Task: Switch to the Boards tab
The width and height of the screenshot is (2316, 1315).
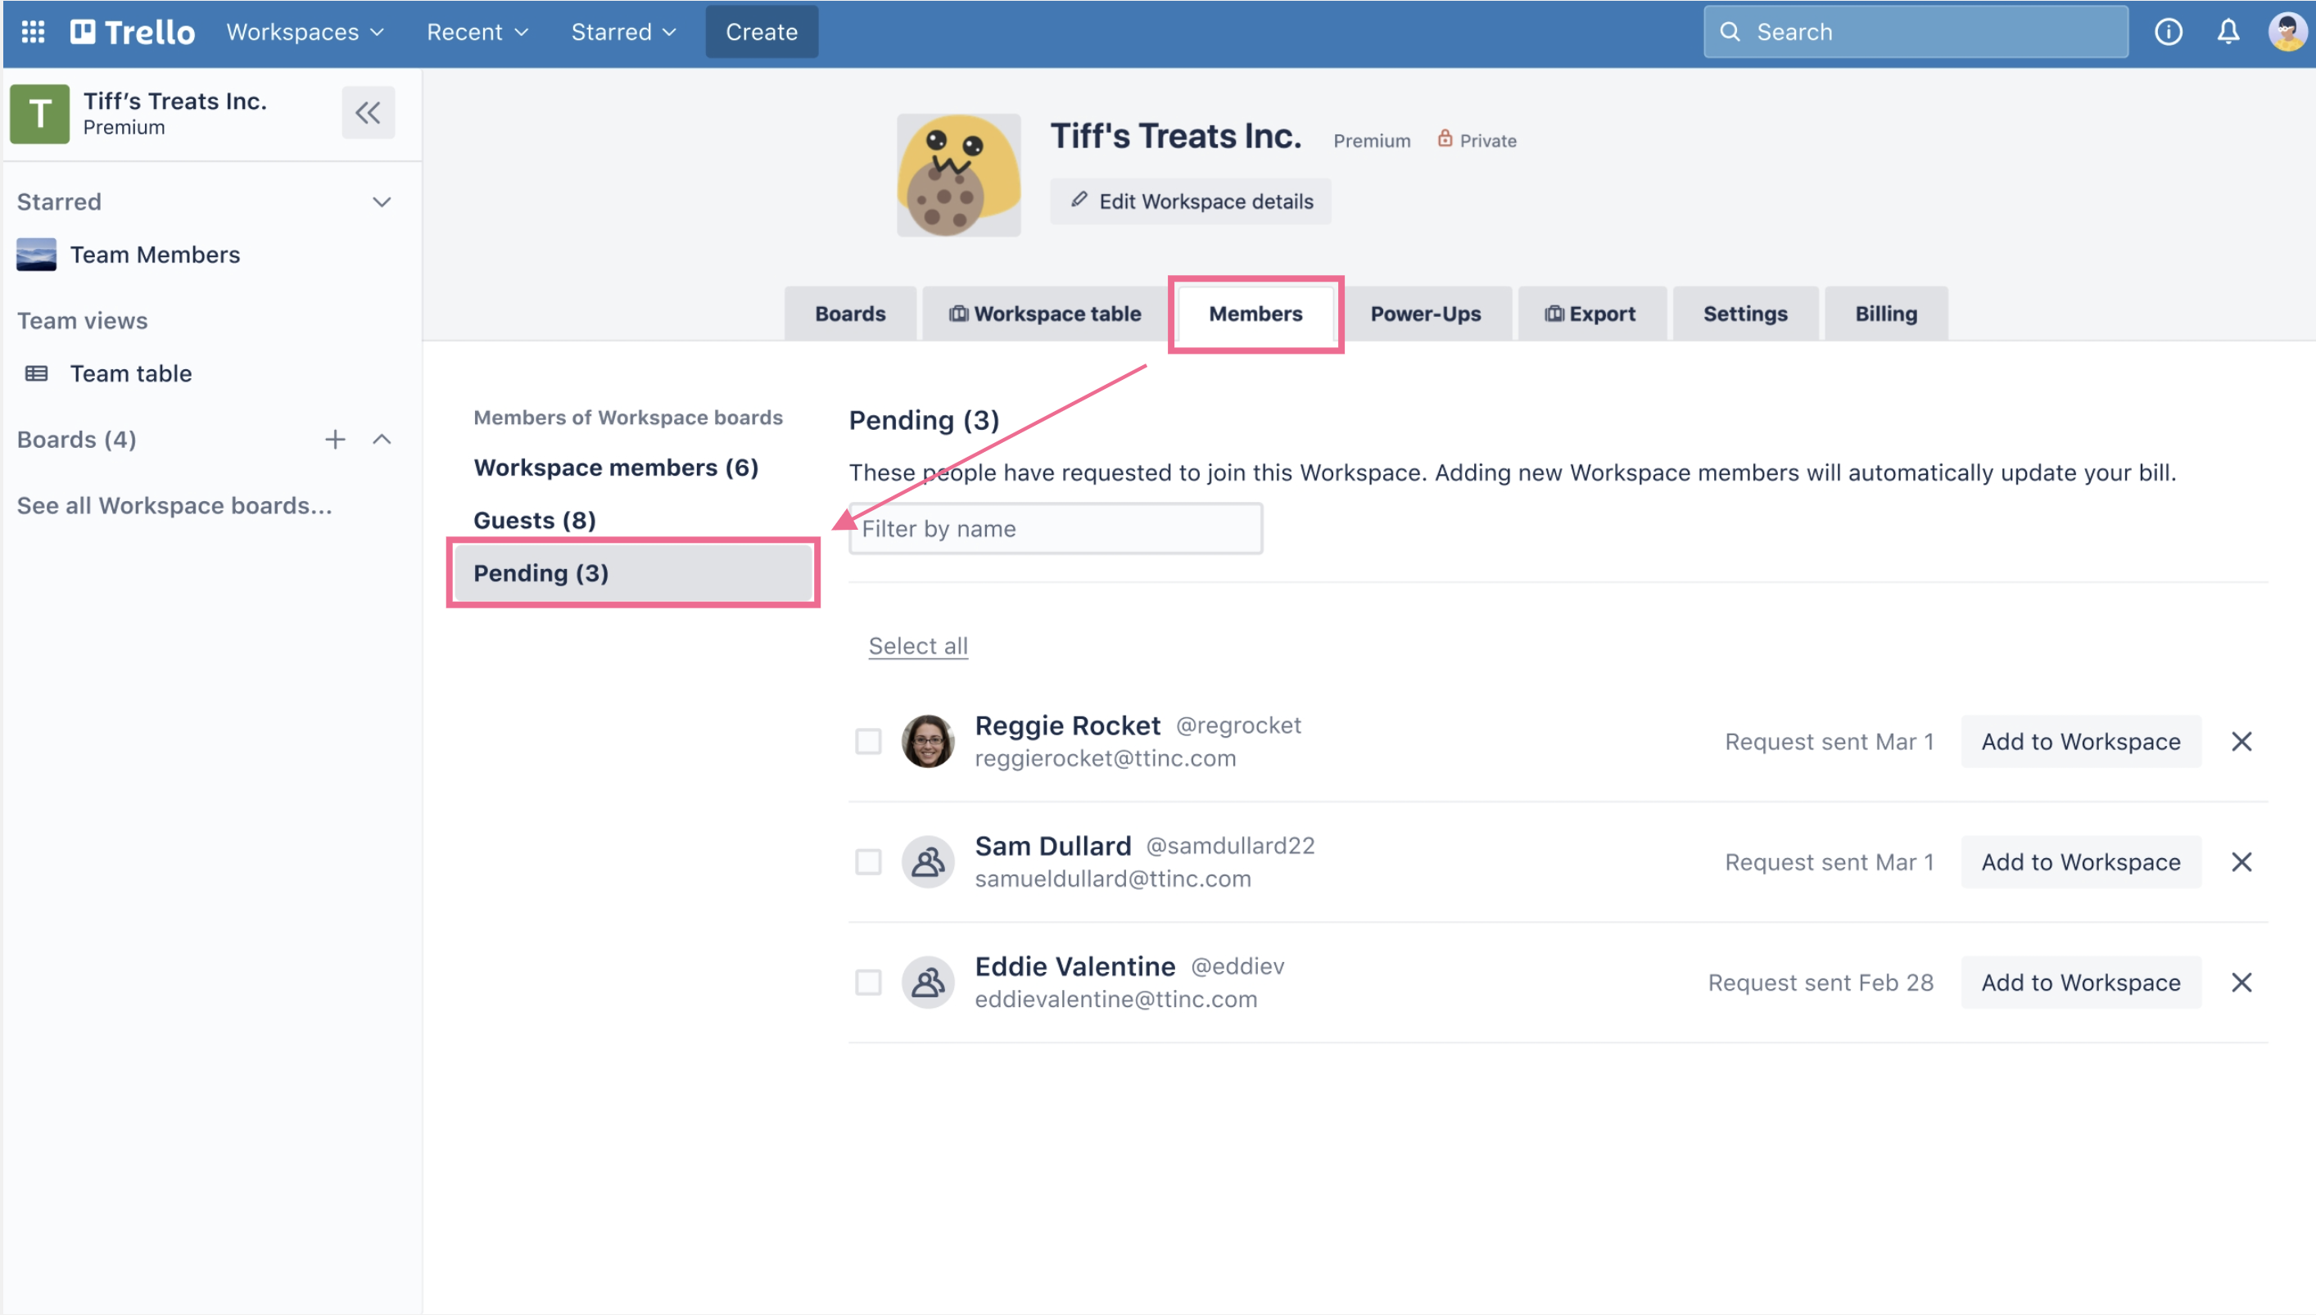Action: [849, 314]
